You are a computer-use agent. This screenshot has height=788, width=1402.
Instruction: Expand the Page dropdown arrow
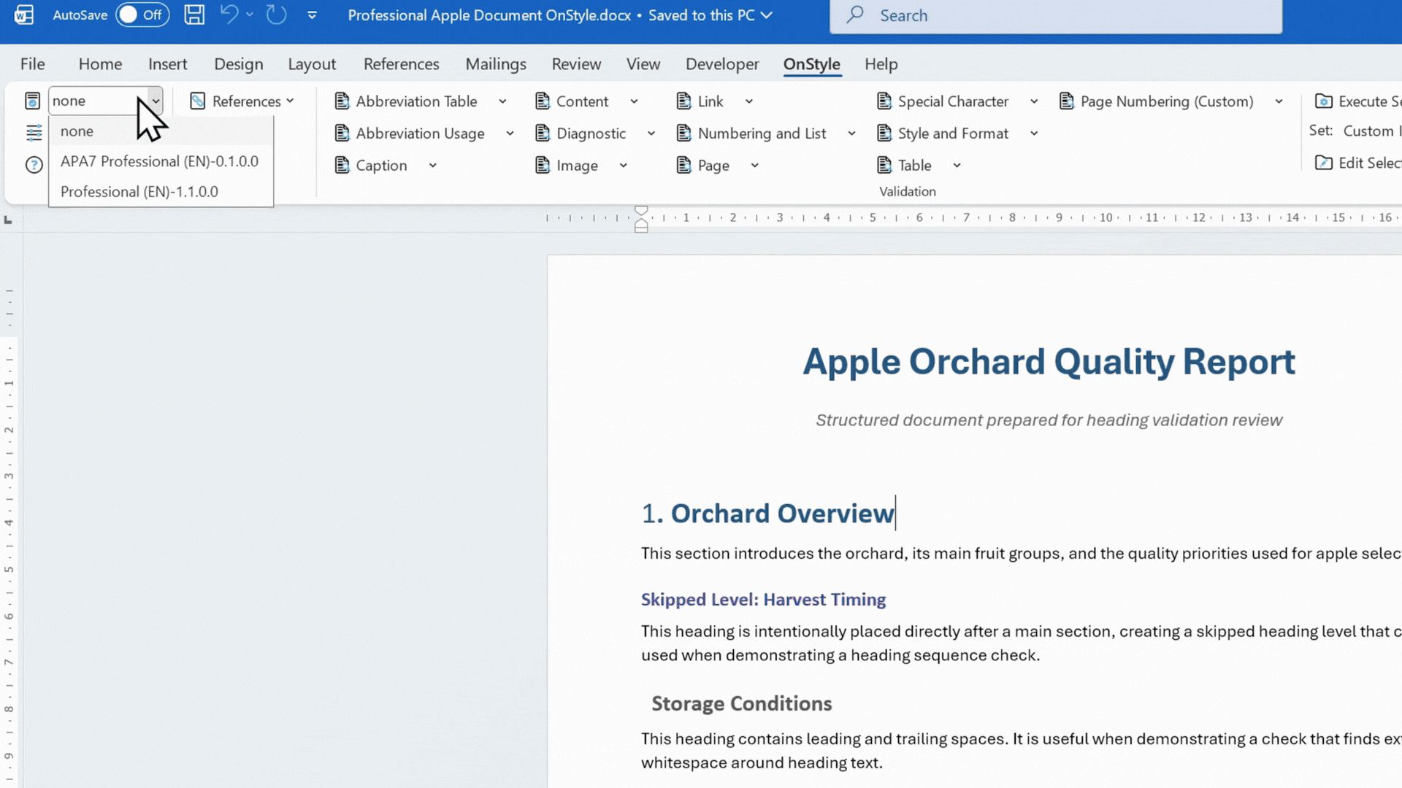[754, 166]
